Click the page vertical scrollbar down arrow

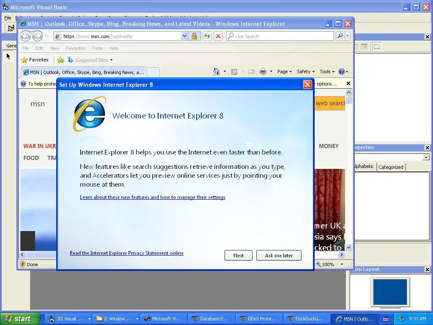pos(348,247)
